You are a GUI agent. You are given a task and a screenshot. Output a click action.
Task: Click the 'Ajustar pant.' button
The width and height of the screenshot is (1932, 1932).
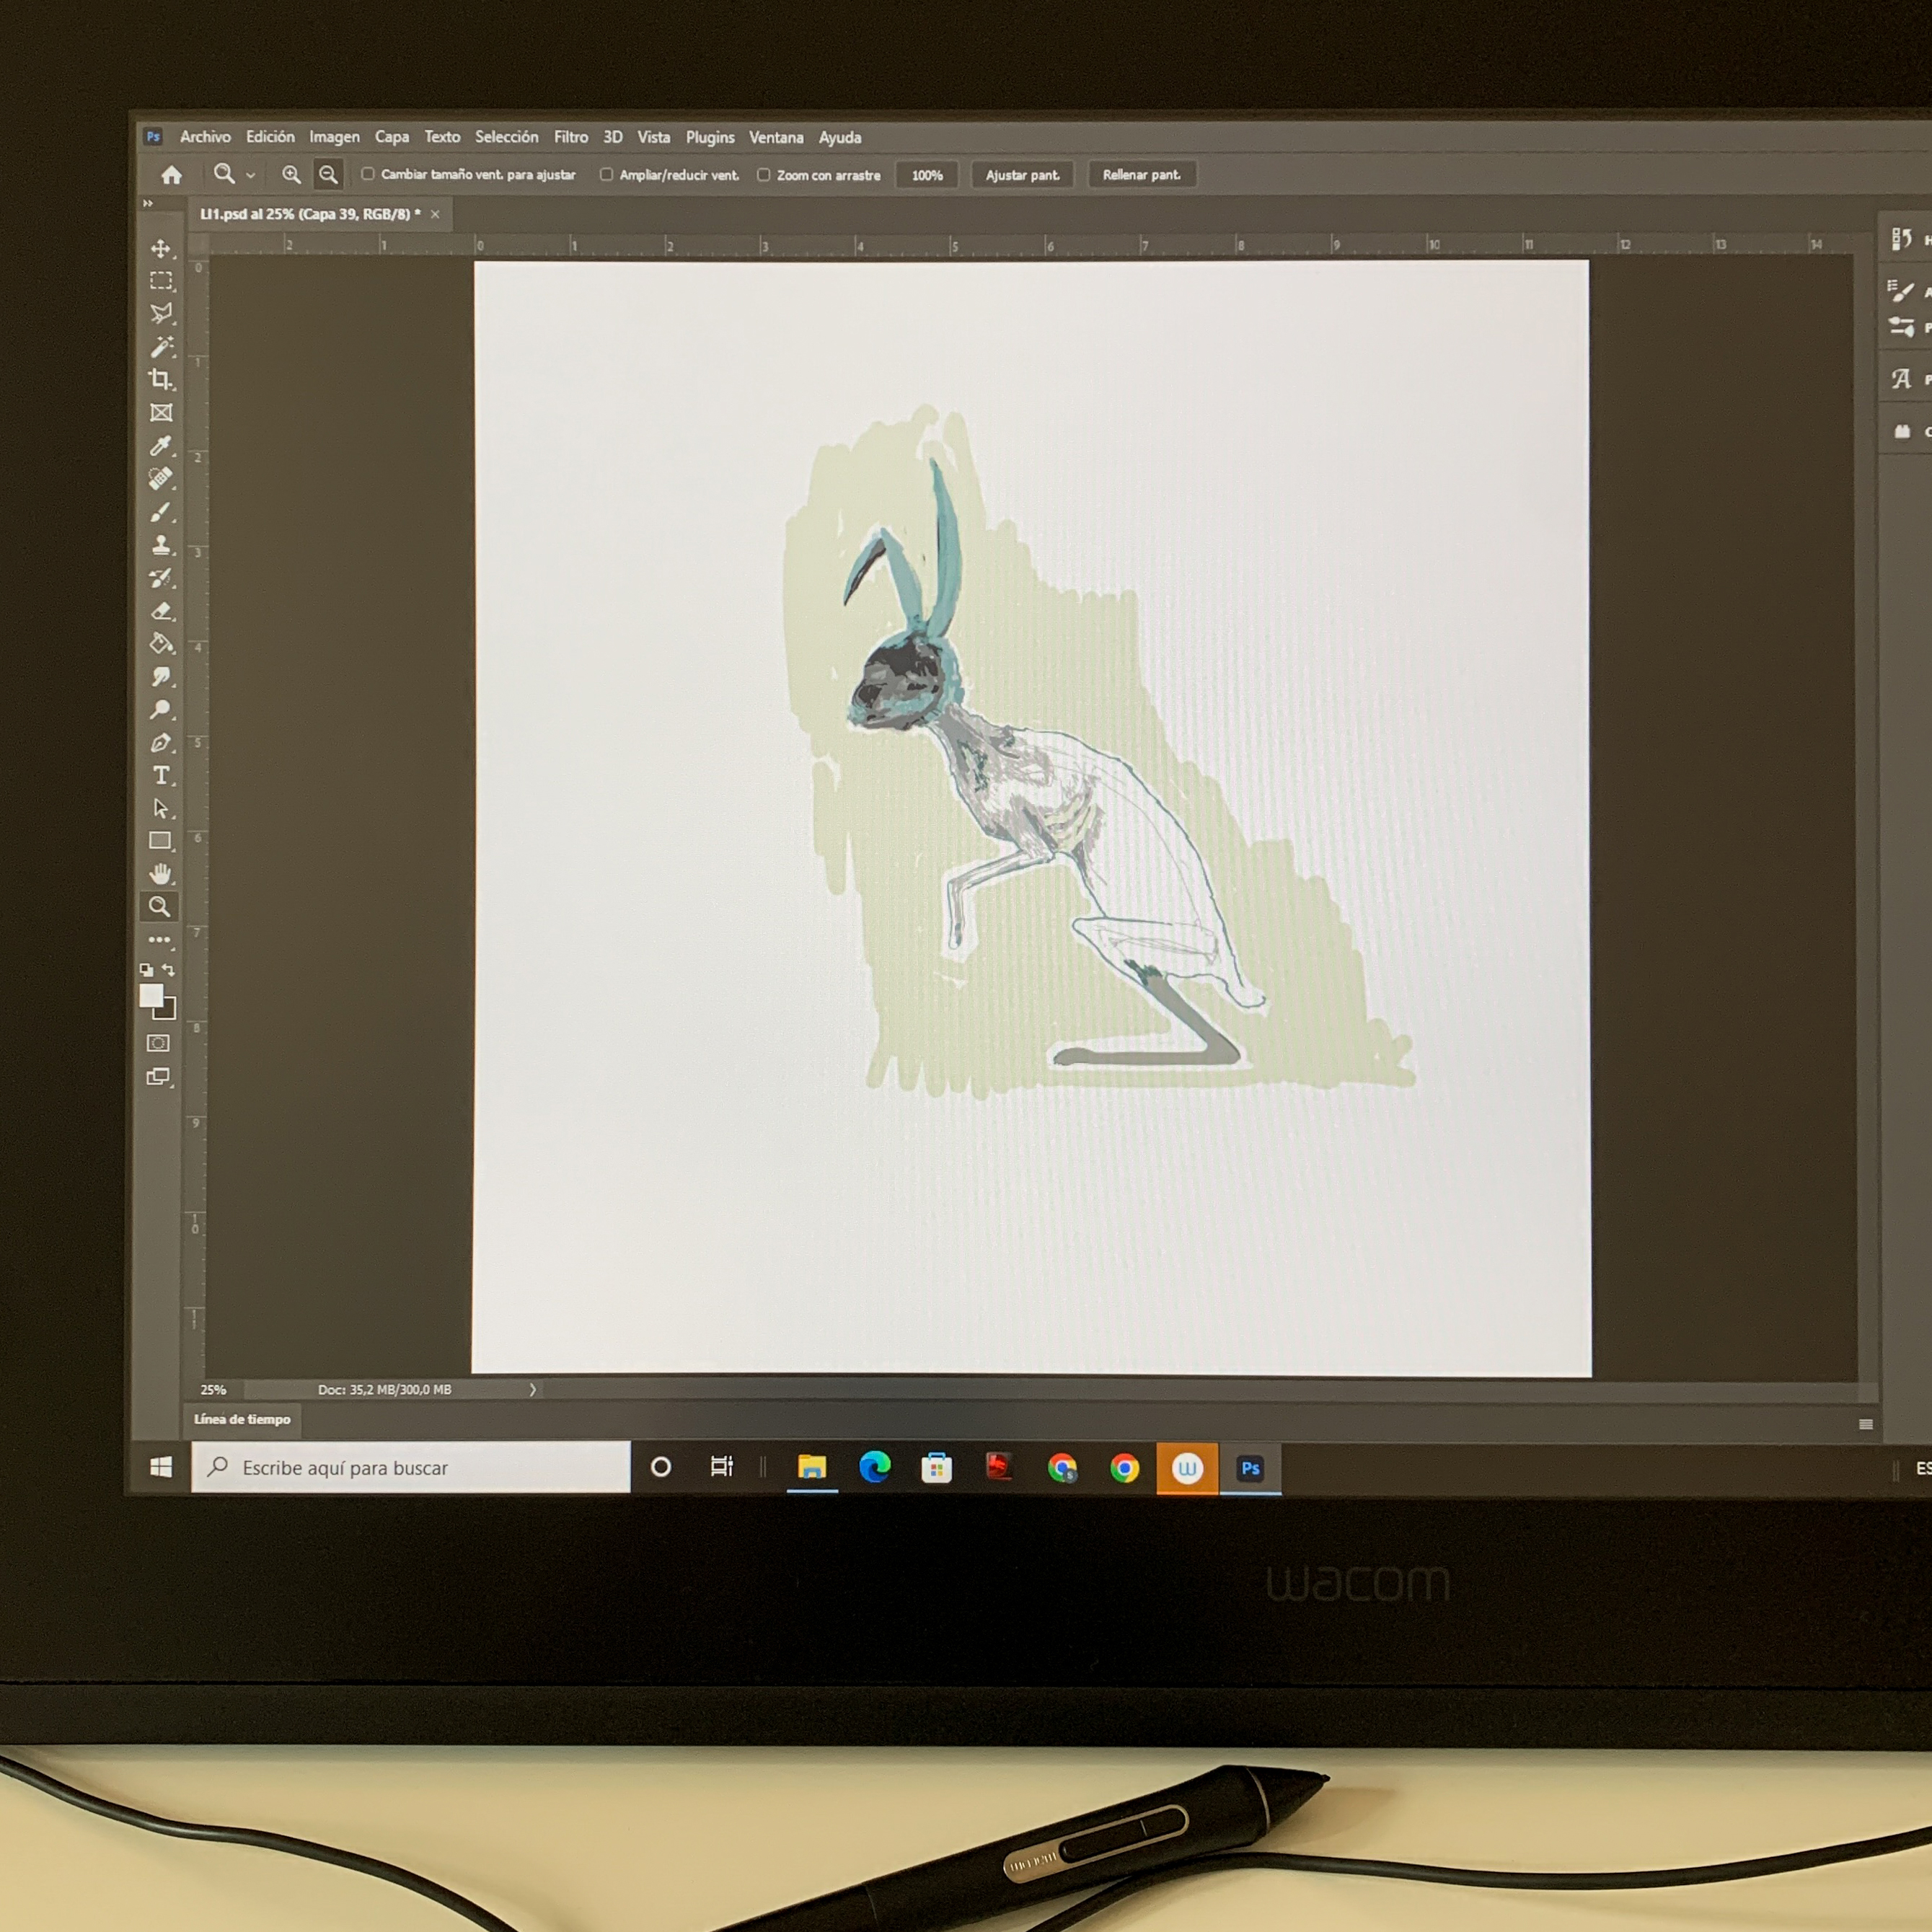[1022, 175]
